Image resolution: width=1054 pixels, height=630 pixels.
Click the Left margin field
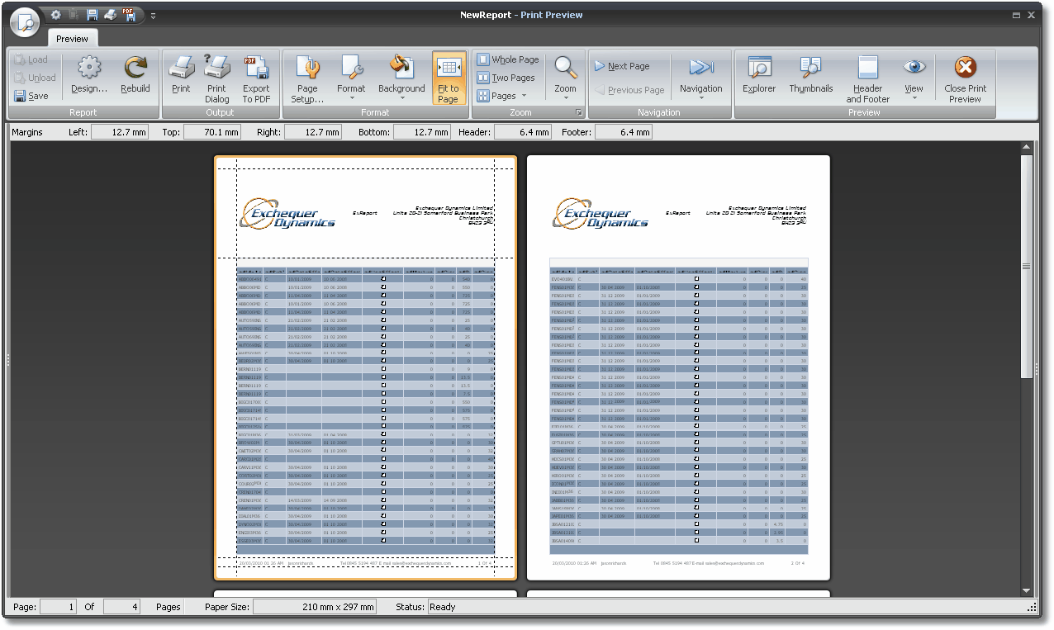(x=119, y=132)
